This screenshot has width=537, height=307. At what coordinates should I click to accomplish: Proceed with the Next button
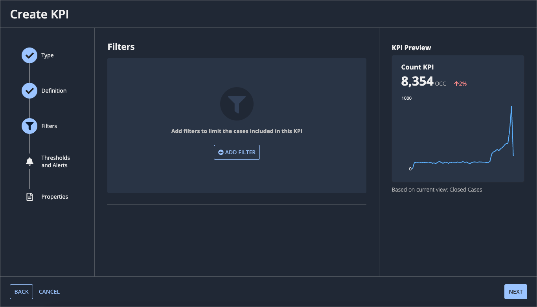tap(515, 292)
